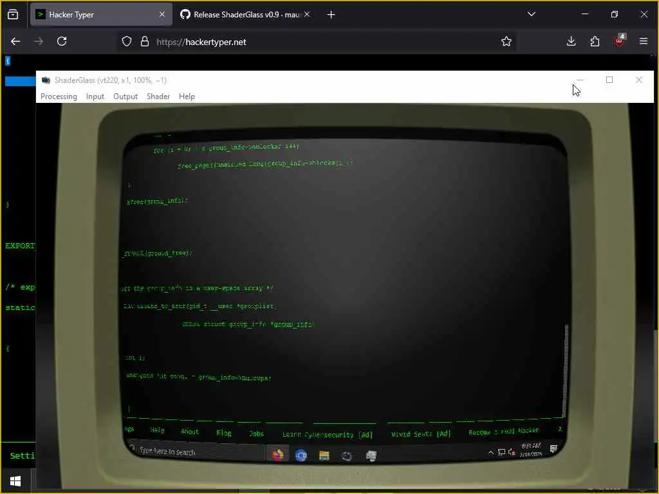The width and height of the screenshot is (659, 494).
Task: Close the Release ShaderGlass browser tab
Action: (x=307, y=15)
